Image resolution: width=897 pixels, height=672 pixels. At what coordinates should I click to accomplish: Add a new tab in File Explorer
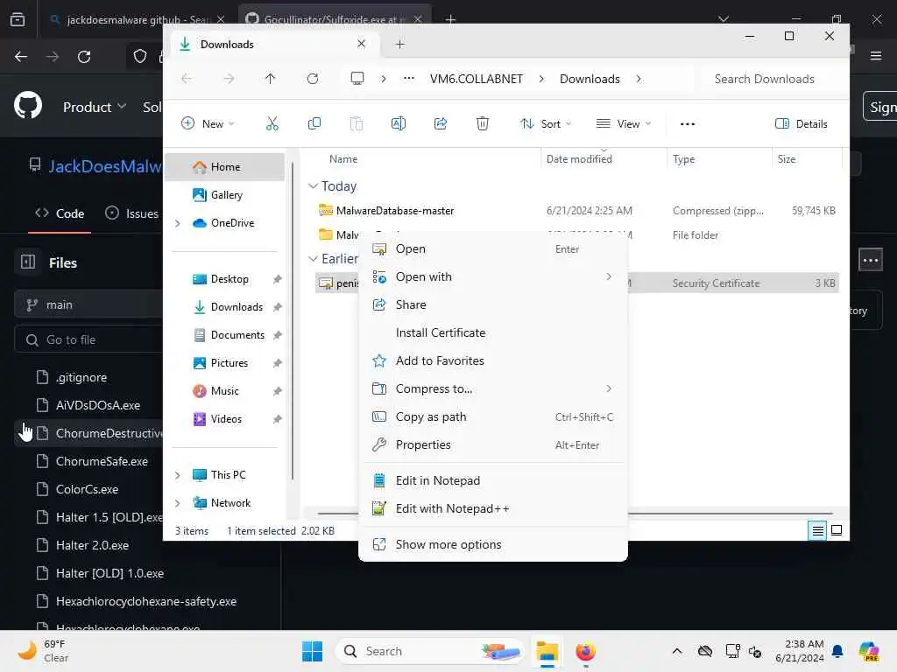(399, 44)
